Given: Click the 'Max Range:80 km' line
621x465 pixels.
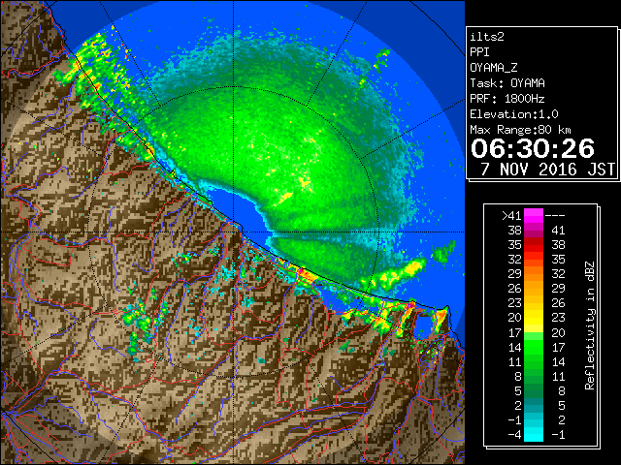Looking at the screenshot, I should (x=520, y=130).
